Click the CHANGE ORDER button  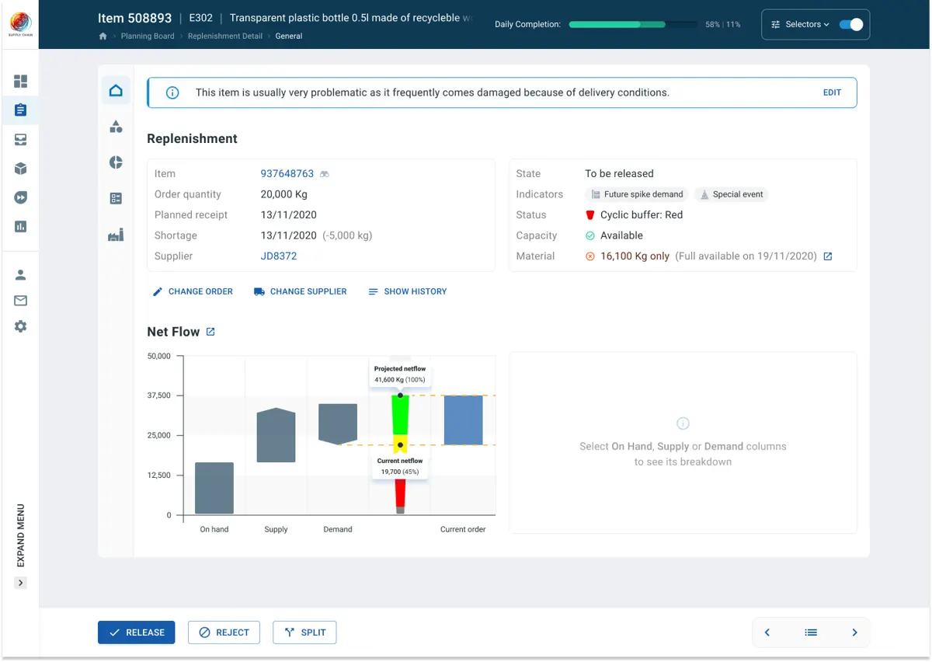(193, 291)
